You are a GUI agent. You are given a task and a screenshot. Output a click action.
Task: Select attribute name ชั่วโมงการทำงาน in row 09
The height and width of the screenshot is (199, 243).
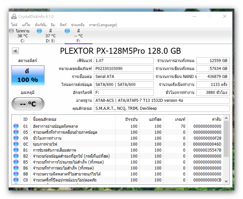[47, 138]
